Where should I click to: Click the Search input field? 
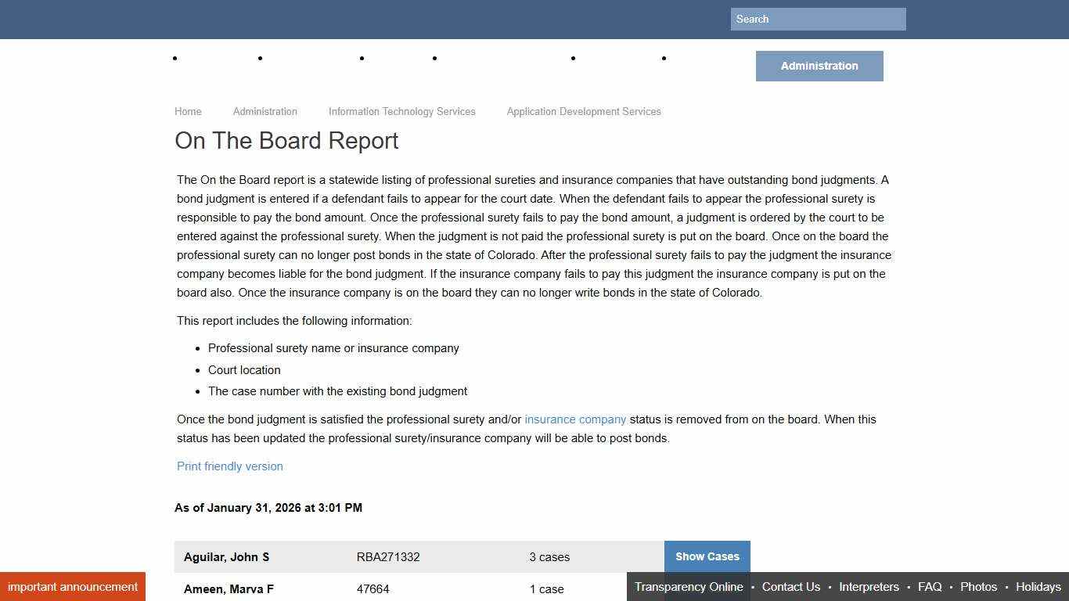tap(817, 19)
